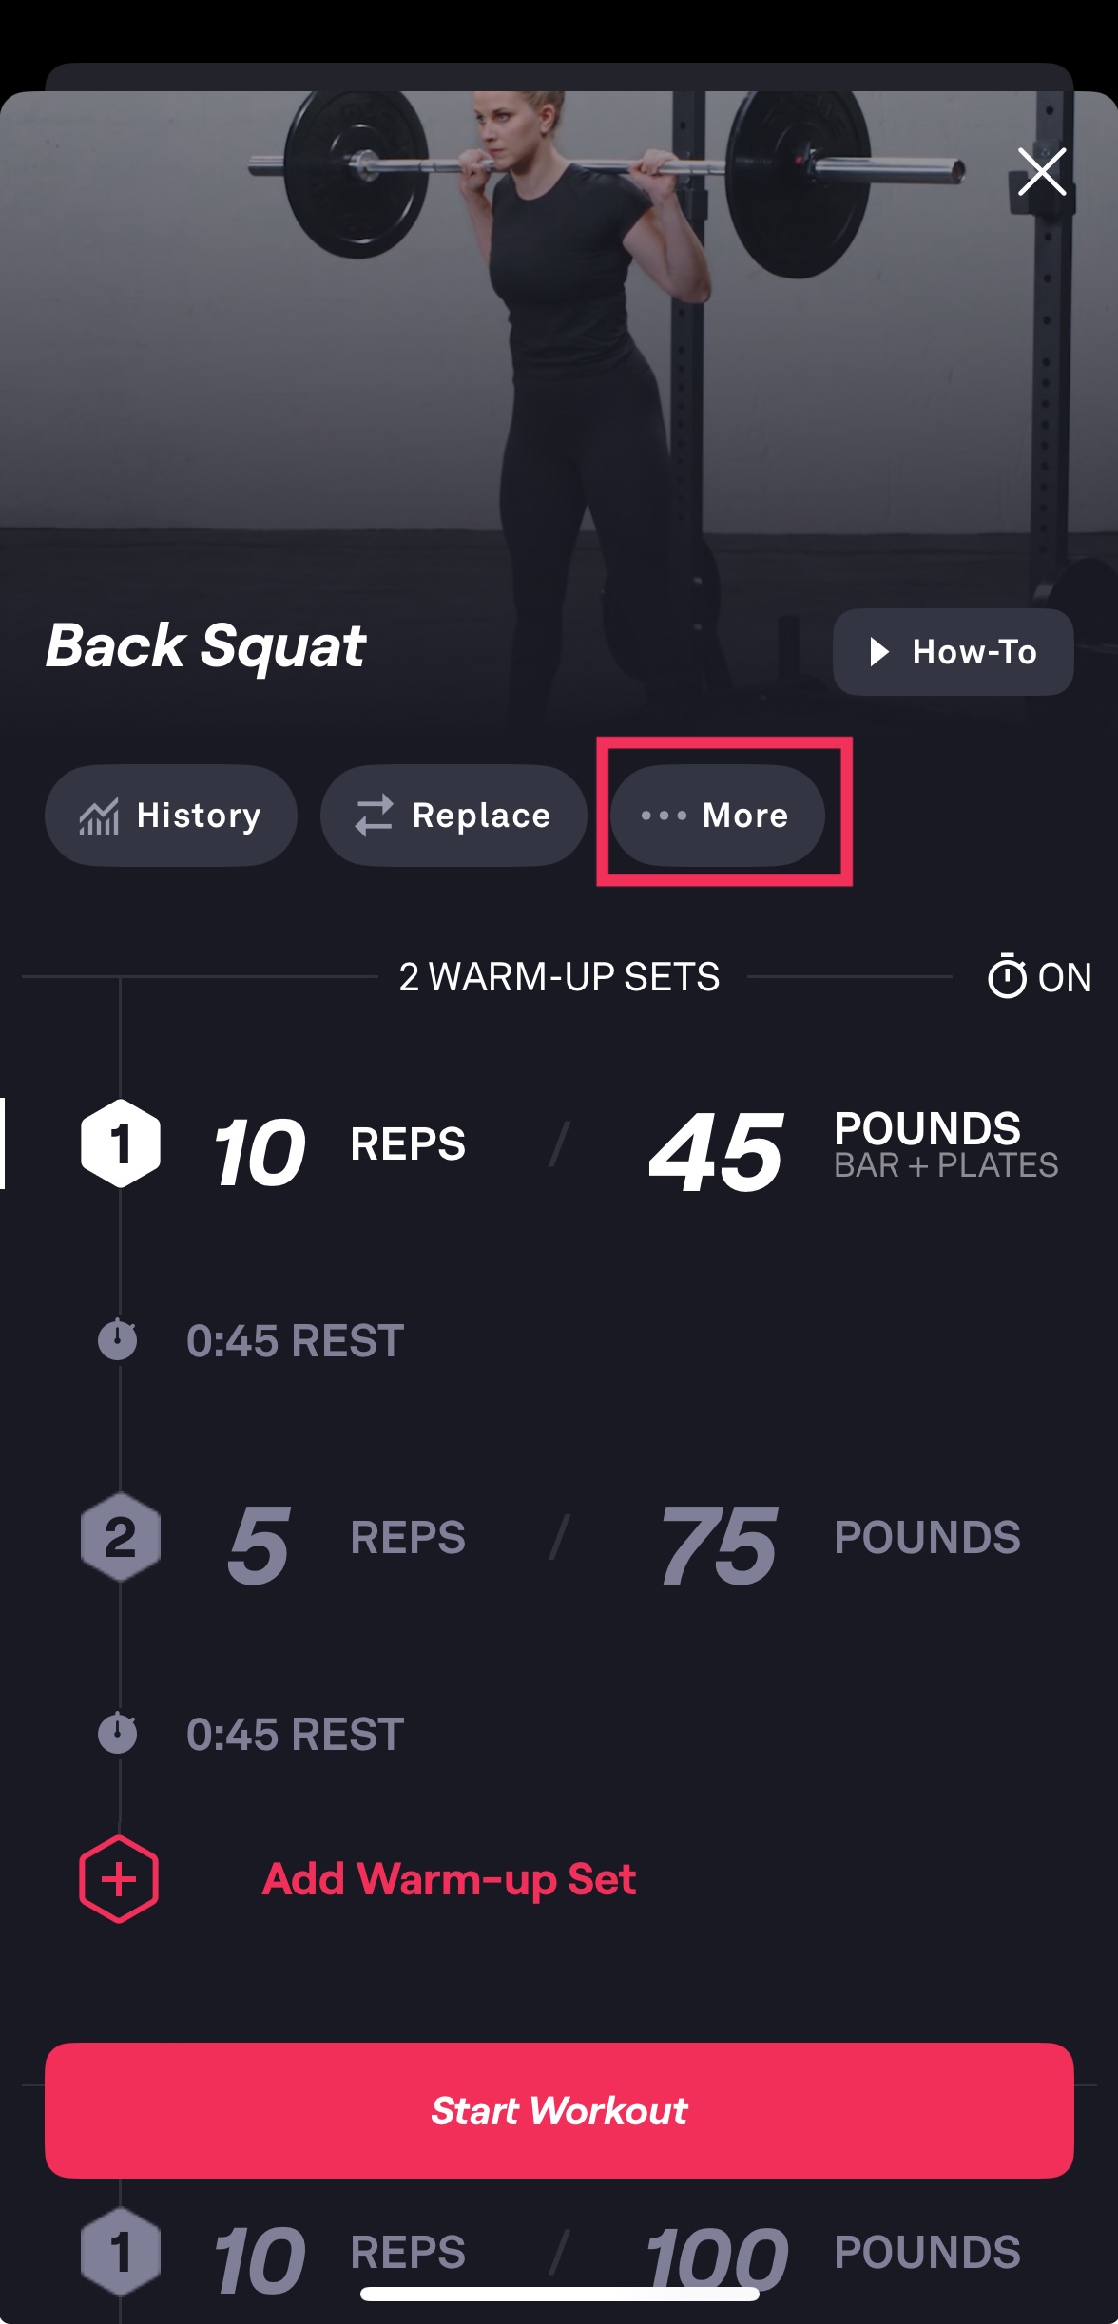Select warm-up set 1 hexagon badge
Viewport: 1118px width, 2324px height.
tap(120, 1143)
